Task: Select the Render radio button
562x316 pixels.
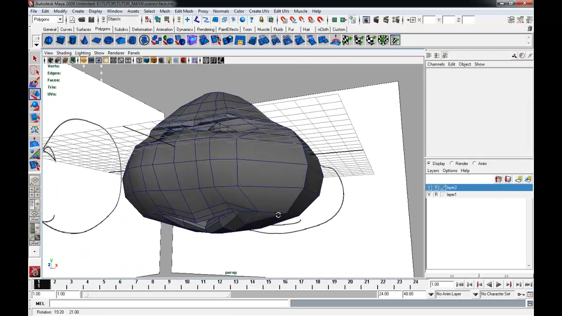Action: point(451,164)
